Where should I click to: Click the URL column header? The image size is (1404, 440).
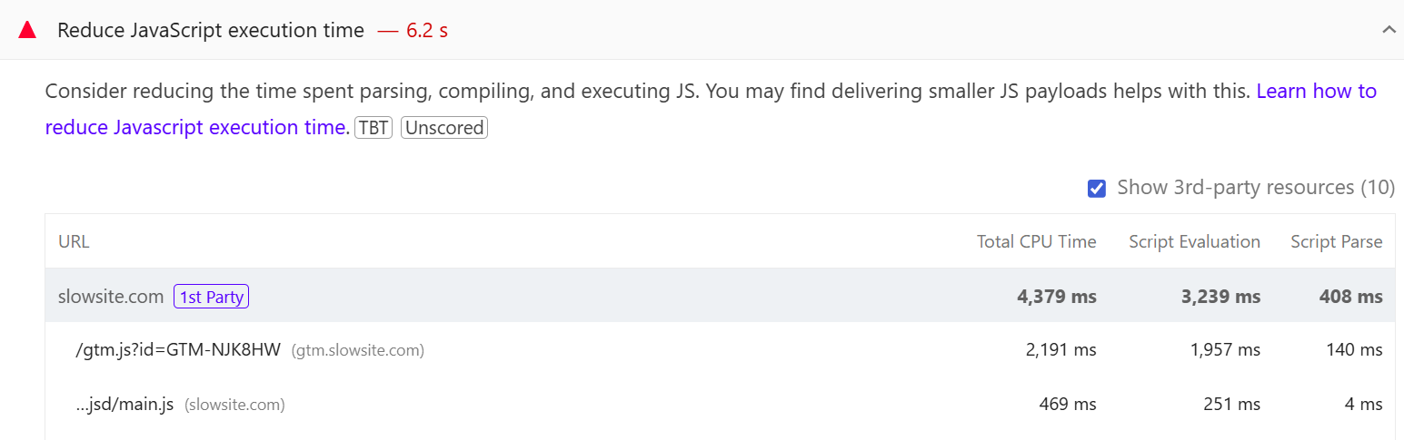coord(74,241)
